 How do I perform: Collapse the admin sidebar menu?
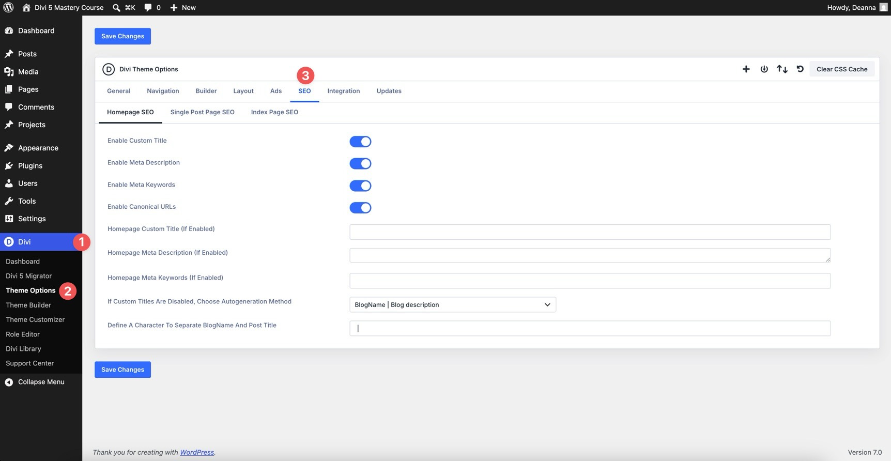tap(41, 382)
